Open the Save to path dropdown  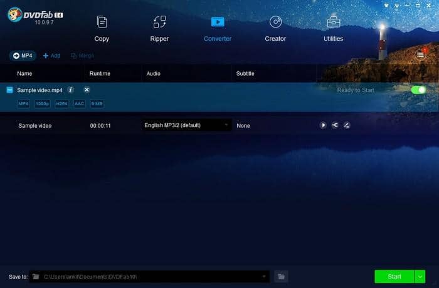[x=264, y=276]
